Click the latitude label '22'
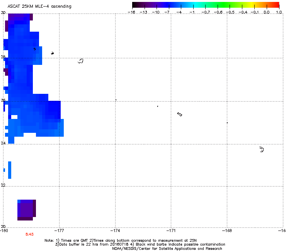Viewport: 286px width, 251px height. (x=3, y=185)
